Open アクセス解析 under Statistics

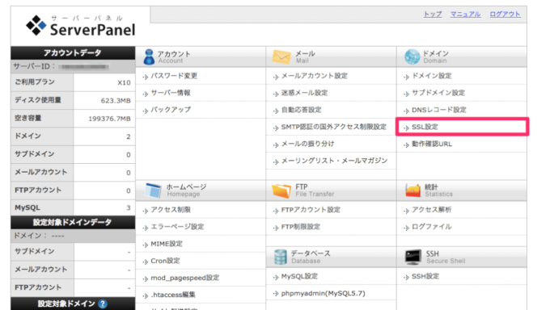[432, 210]
